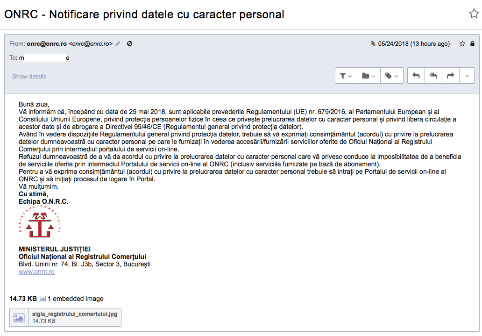This screenshot has width=482, height=336.
Task: Click the sender name onrc@onrc.ro
Action: (x=47, y=43)
